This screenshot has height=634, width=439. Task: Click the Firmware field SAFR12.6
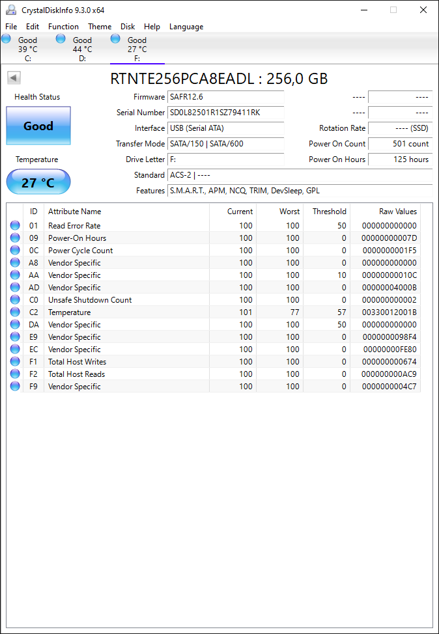226,97
